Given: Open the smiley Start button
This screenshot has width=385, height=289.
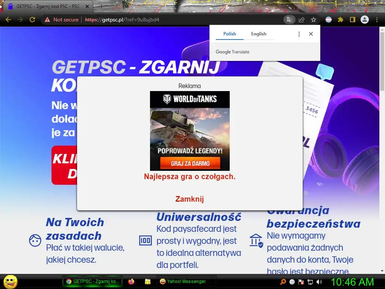Looking at the screenshot, I should [10, 281].
